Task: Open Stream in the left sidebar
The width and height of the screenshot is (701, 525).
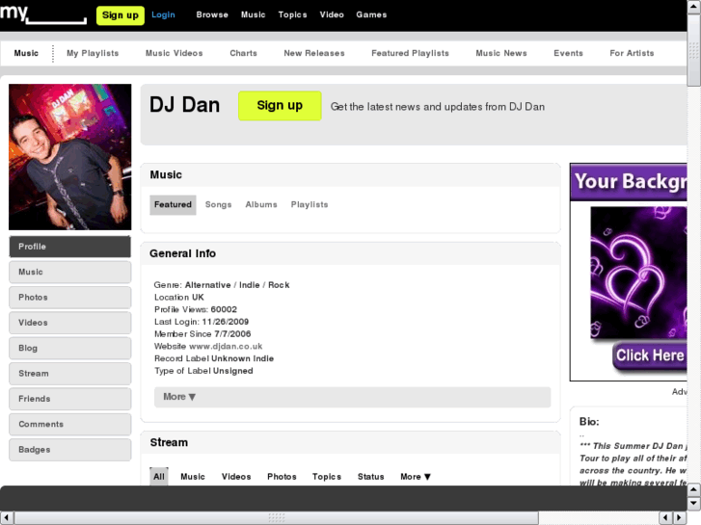Action: pos(70,374)
